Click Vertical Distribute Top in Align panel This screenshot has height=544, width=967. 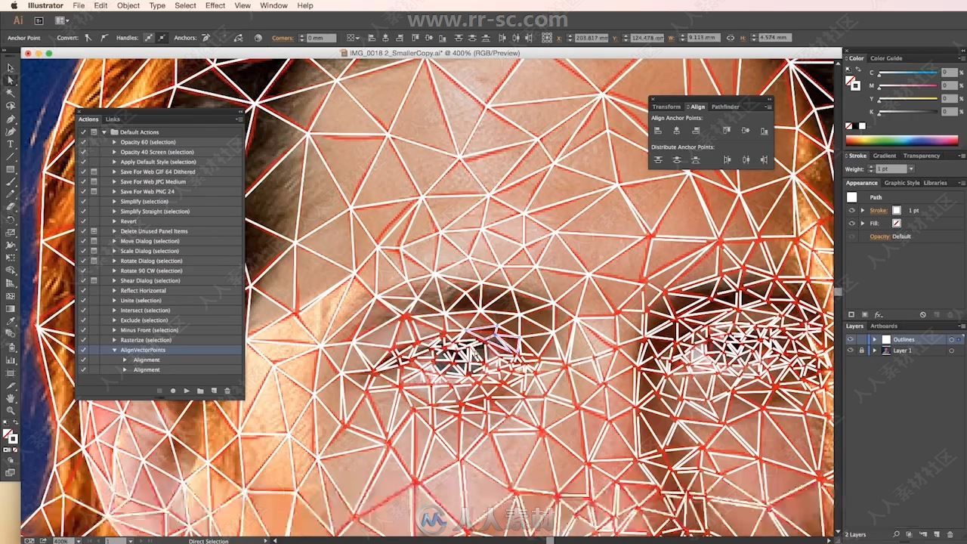(x=658, y=159)
